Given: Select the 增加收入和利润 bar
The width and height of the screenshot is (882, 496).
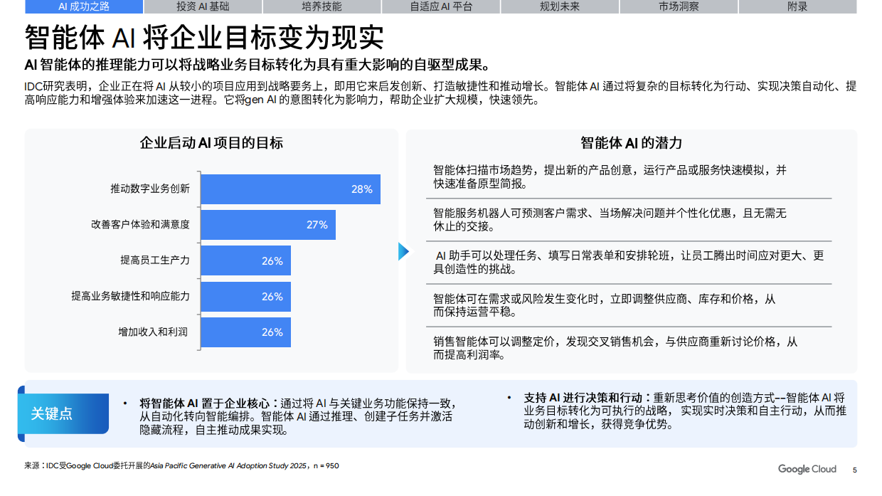Looking at the screenshot, I should (247, 332).
